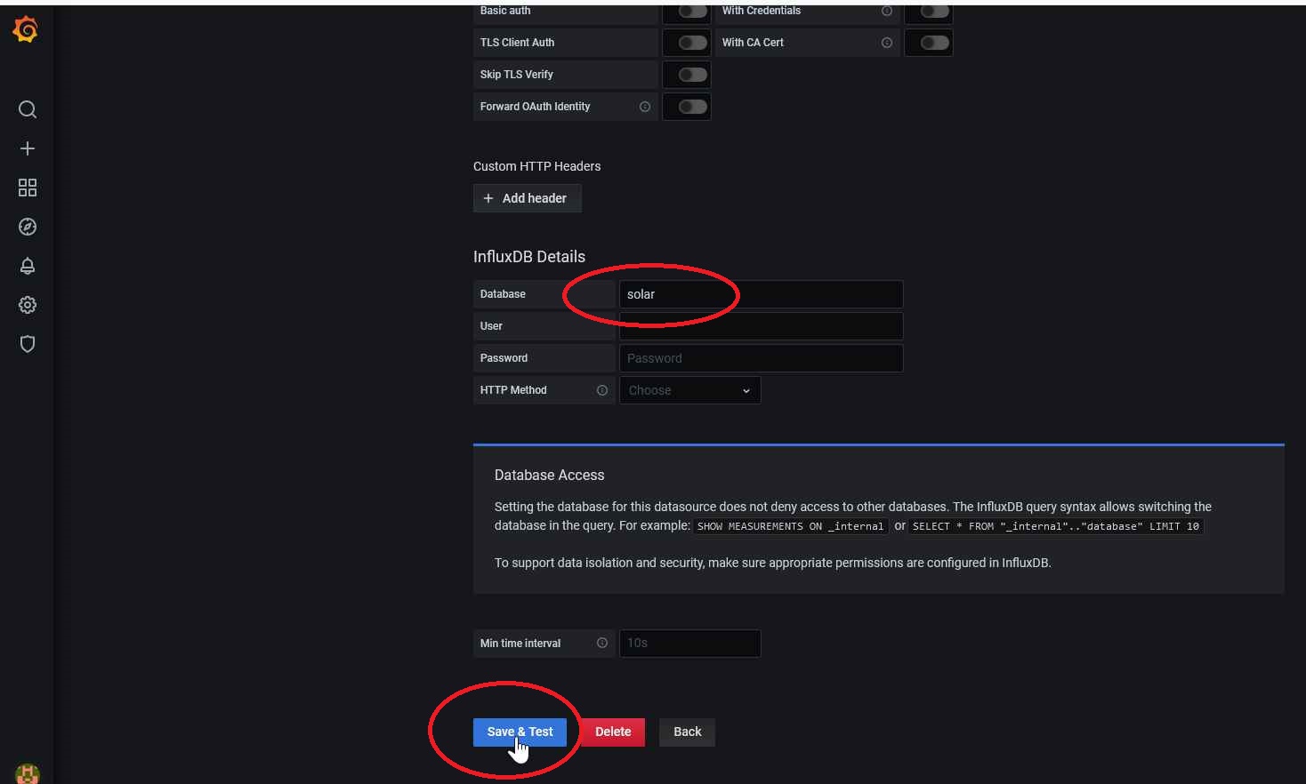The height and width of the screenshot is (784, 1306).
Task: Open the Alerting bell icon
Action: click(28, 266)
